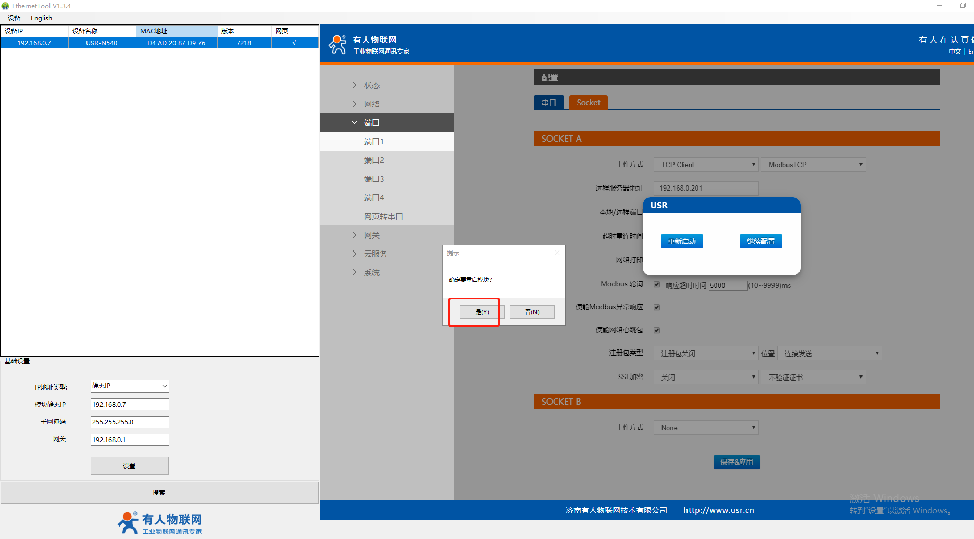This screenshot has width=974, height=539.
Task: Click the 继续配置 button
Action: pyautogui.click(x=760, y=241)
